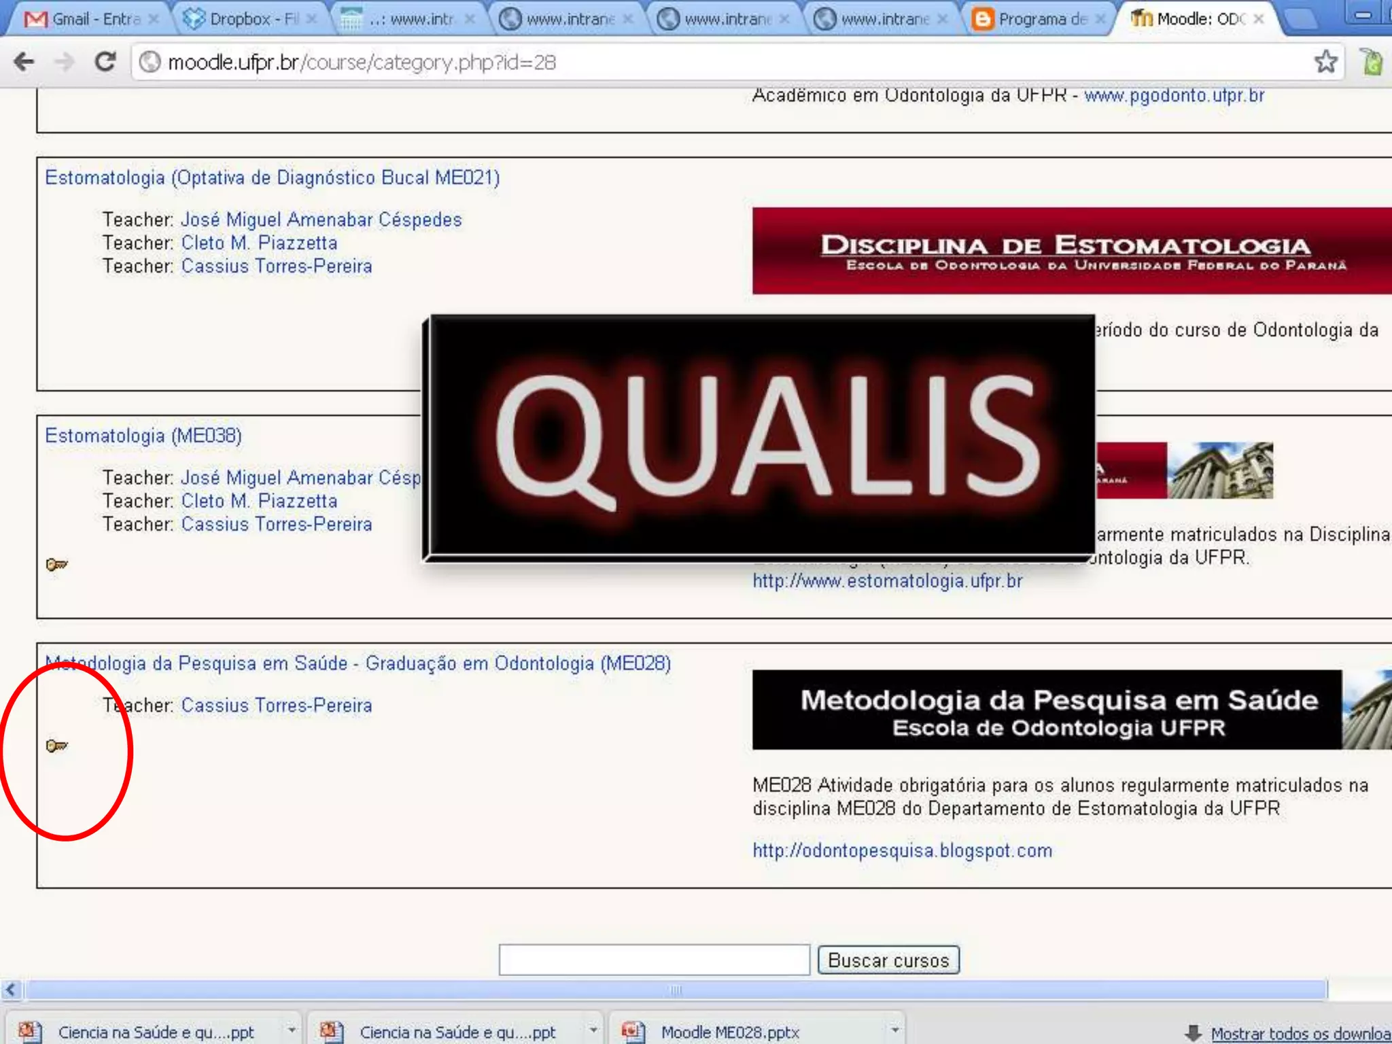Click the enrollment key icon under Metodologia da Pesquisa
The width and height of the screenshot is (1392, 1044).
[56, 746]
